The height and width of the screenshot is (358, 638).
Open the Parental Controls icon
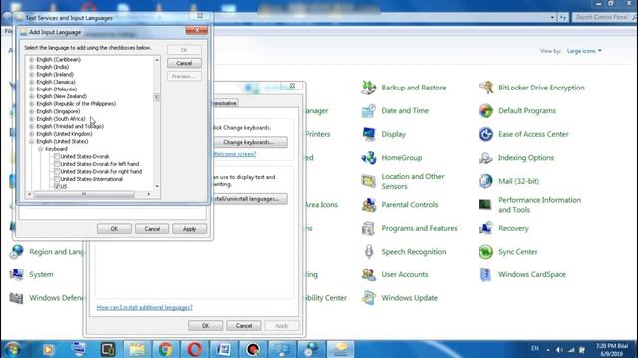tap(369, 205)
